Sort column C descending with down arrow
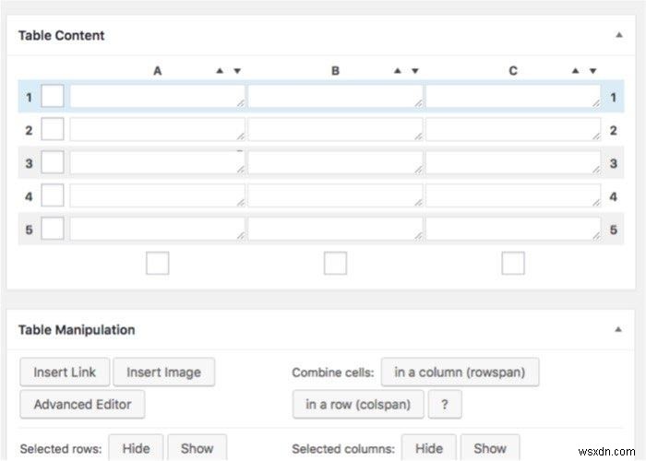Image resolution: width=646 pixels, height=461 pixels. [x=592, y=71]
